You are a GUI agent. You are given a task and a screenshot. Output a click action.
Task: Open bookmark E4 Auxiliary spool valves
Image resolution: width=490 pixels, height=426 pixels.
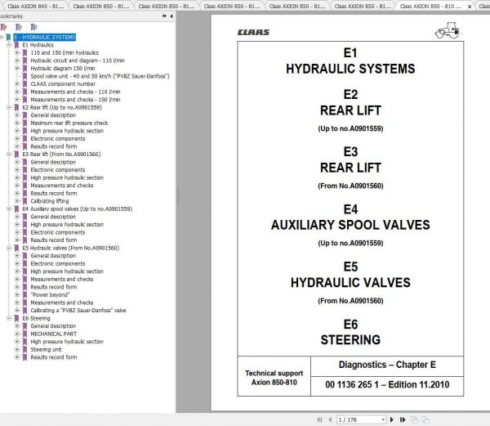tap(78, 209)
